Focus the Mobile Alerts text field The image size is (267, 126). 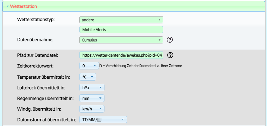121,30
